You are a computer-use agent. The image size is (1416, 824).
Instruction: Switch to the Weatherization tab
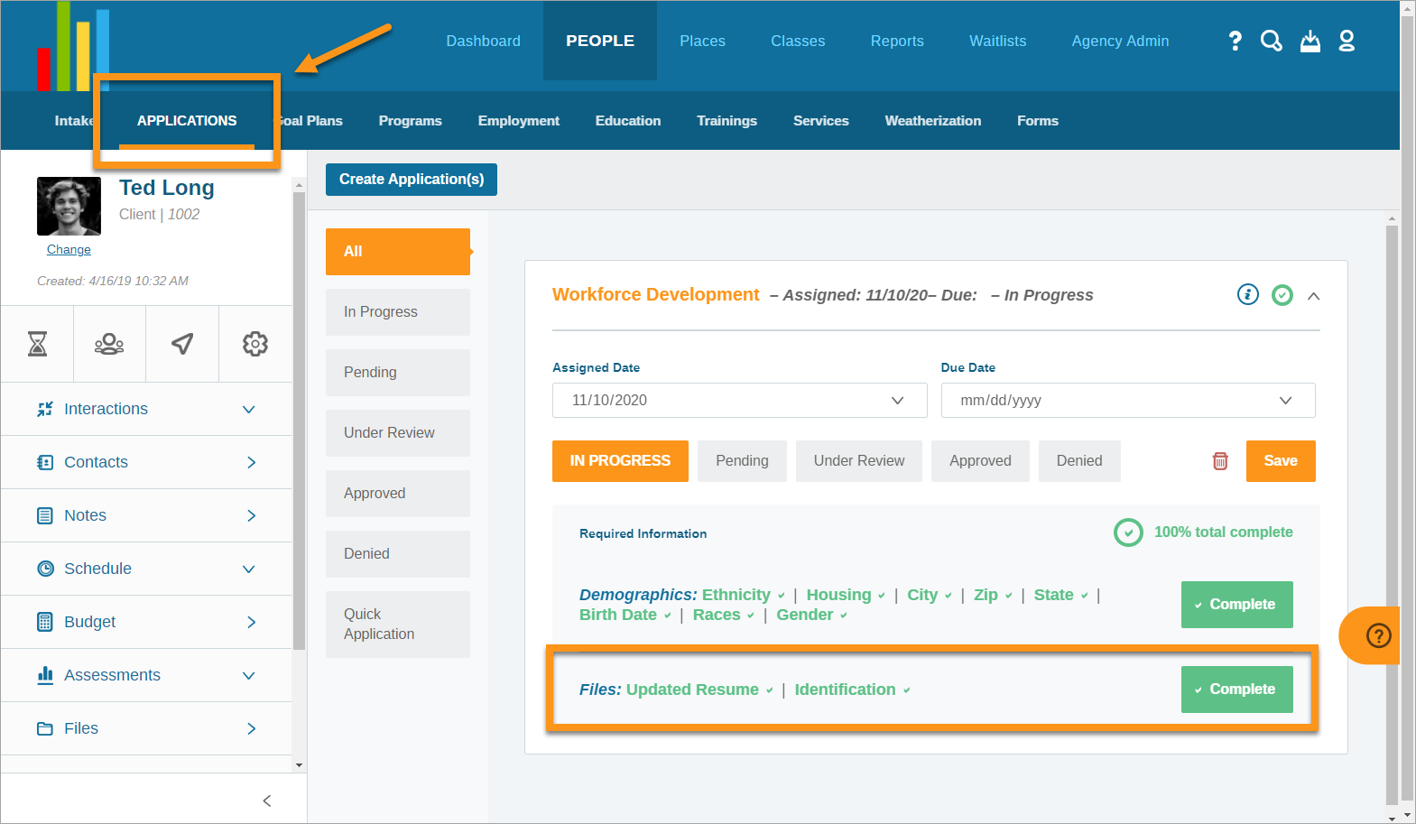tap(933, 120)
